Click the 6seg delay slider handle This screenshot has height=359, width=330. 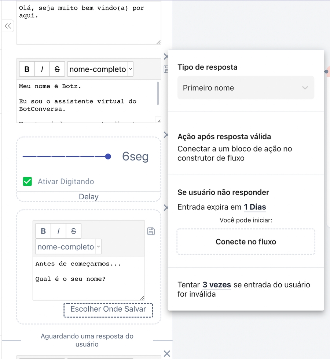[x=108, y=157]
